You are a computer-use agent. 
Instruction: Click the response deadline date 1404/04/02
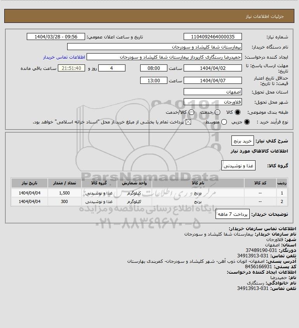pyautogui.click(x=212, y=68)
